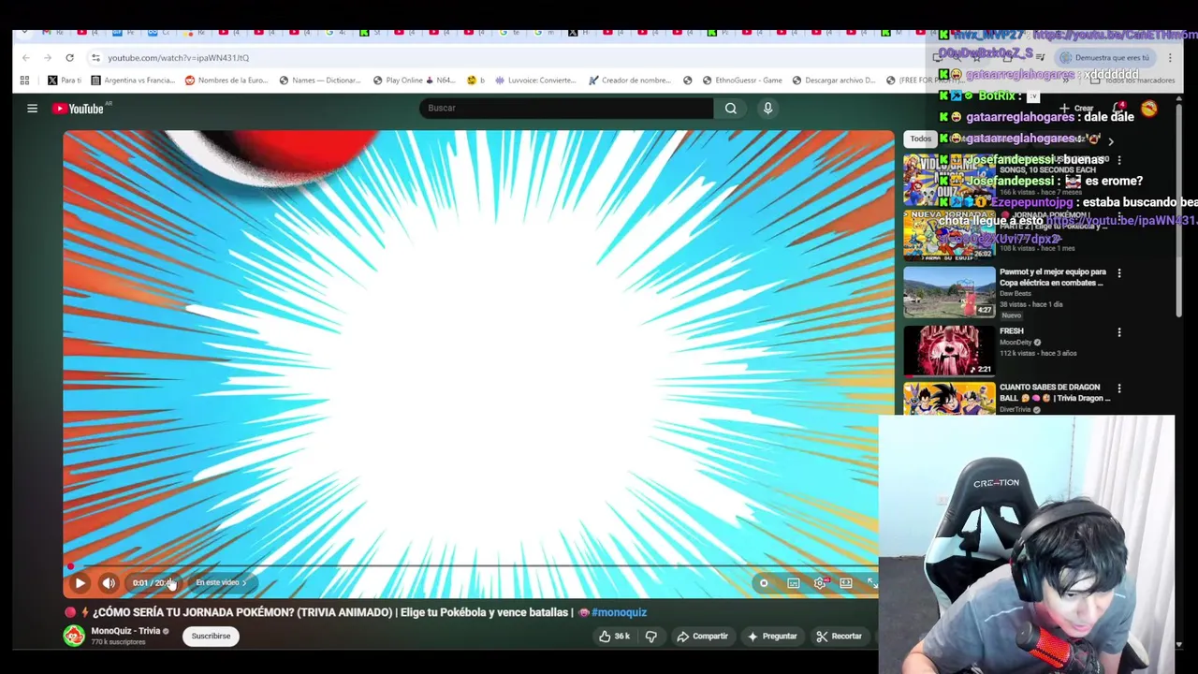Show more filter chips with arrow
This screenshot has width=1198, height=674.
click(1111, 140)
